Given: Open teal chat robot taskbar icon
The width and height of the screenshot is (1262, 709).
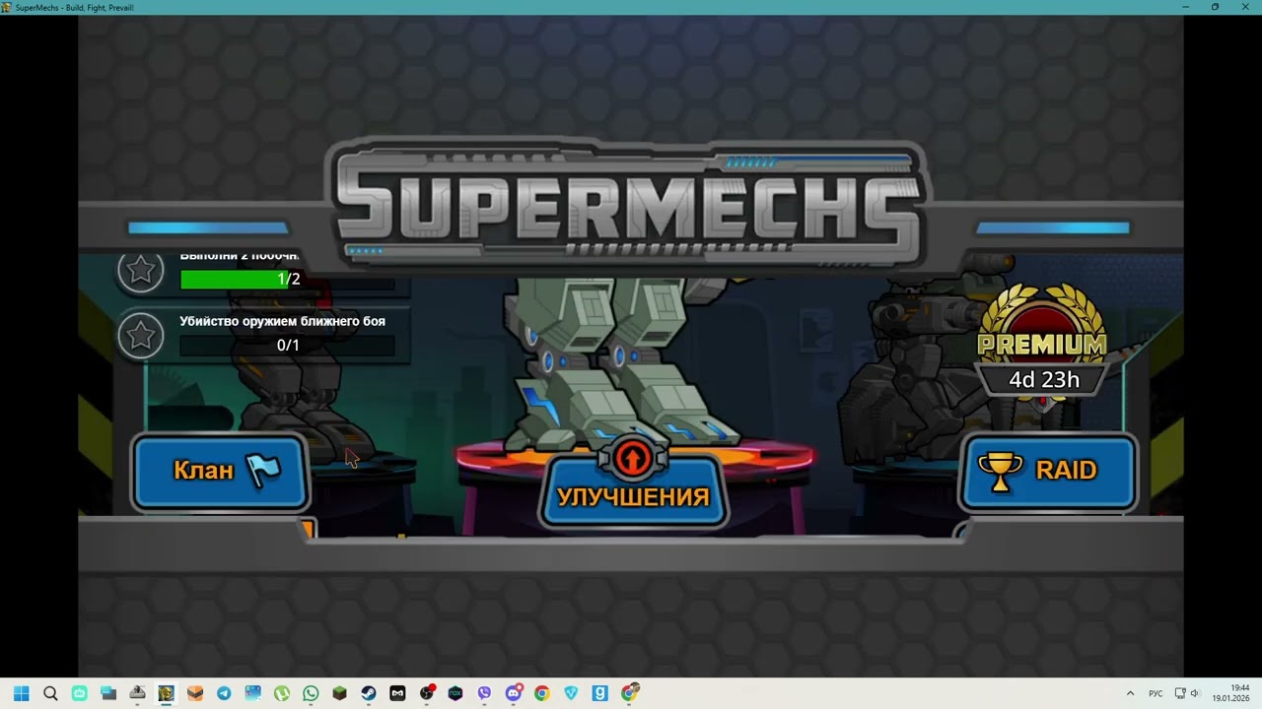Looking at the screenshot, I should point(79,693).
